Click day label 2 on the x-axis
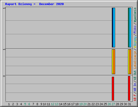138x107 pixels. [13, 104]
